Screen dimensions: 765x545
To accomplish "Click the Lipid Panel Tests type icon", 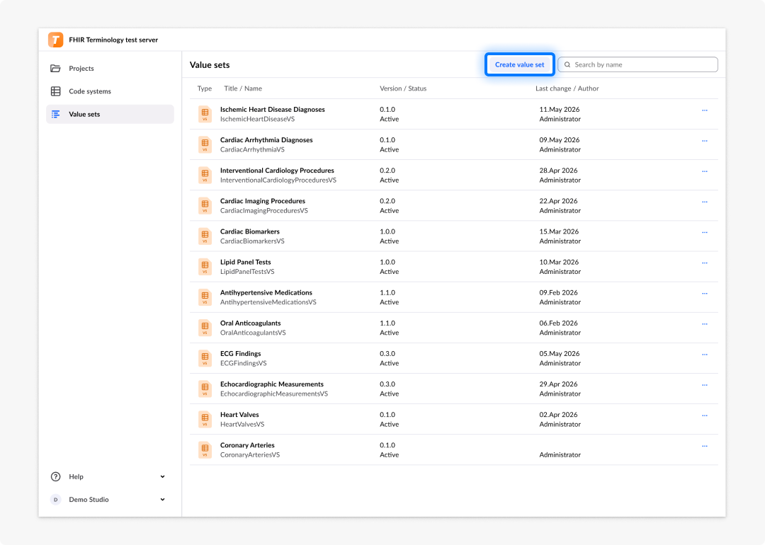I will 205,267.
